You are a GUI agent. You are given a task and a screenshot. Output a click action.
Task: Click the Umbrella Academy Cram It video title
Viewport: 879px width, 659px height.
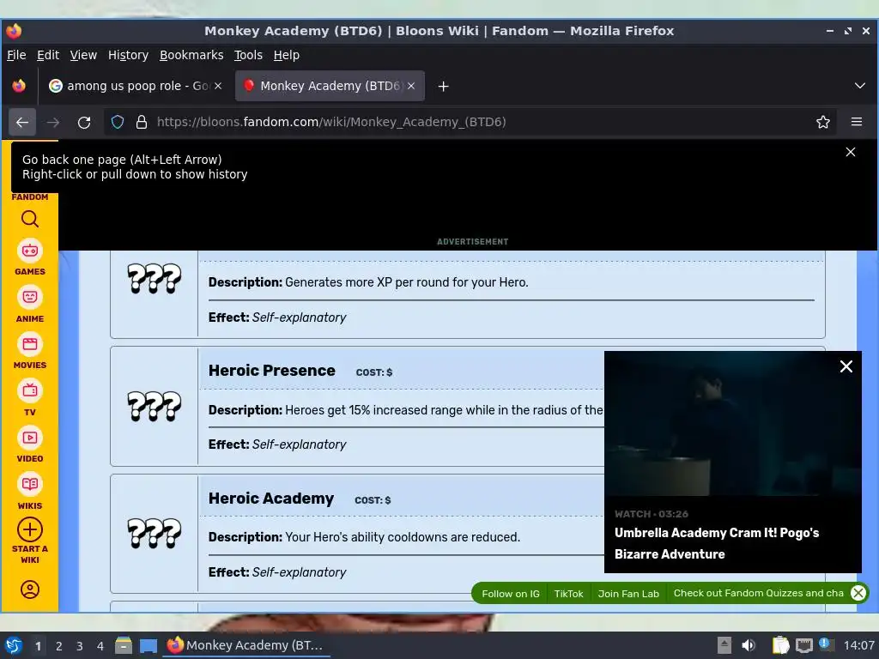point(717,543)
